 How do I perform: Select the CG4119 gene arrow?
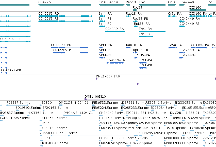click(x=115, y=5)
